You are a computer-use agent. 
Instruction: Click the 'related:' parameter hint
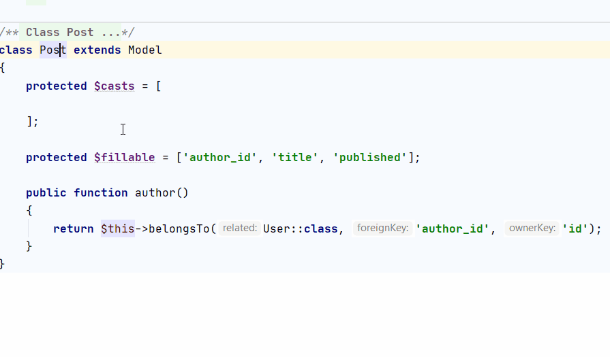click(x=240, y=228)
